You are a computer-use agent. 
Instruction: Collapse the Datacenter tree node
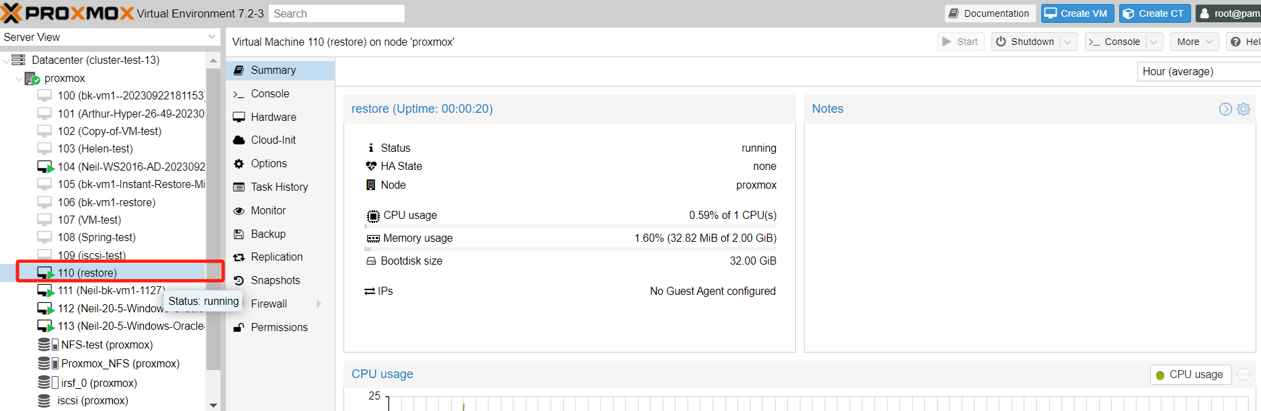6,60
